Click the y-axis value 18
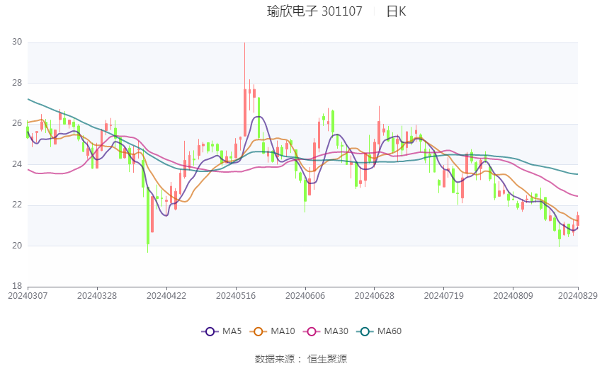Image resolution: width=602 pixels, height=366 pixels. pyautogui.click(x=17, y=286)
